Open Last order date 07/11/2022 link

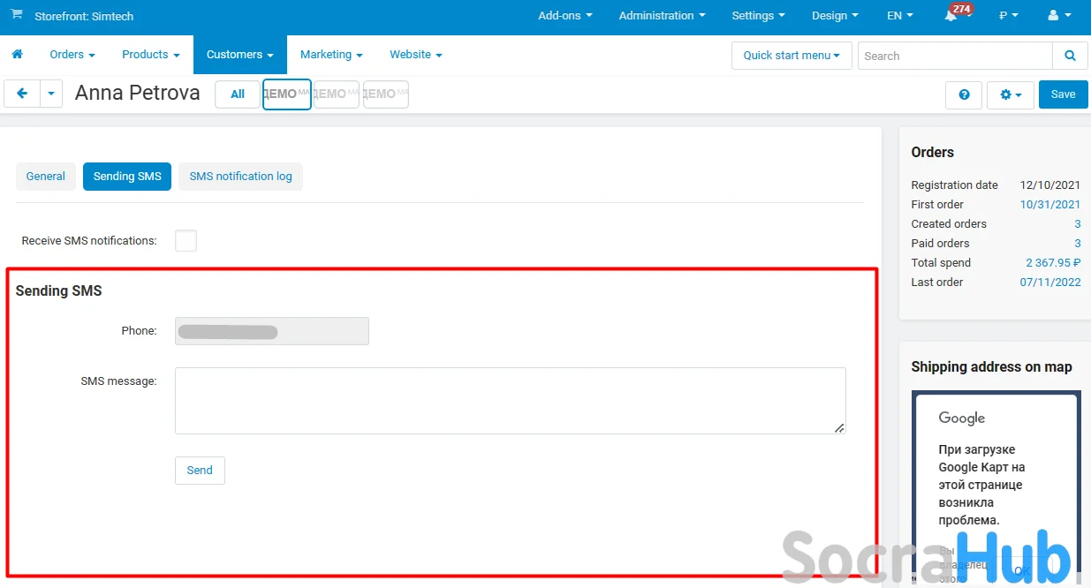1050,283
